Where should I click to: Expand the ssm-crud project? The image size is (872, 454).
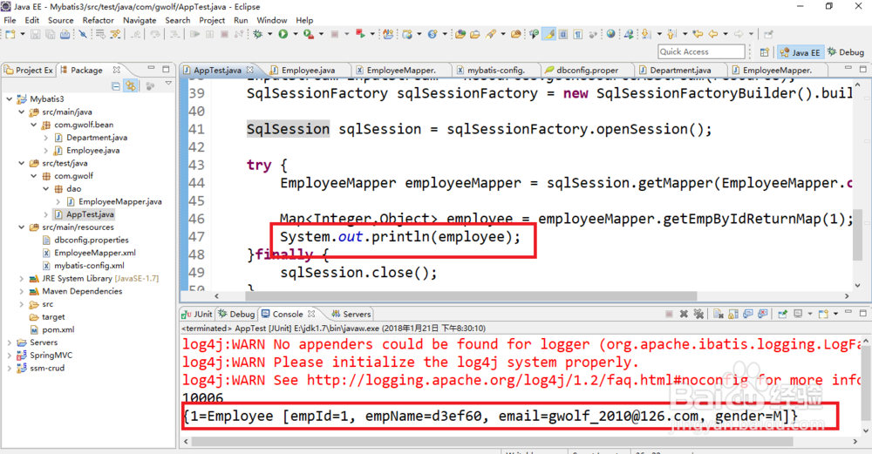click(x=10, y=368)
